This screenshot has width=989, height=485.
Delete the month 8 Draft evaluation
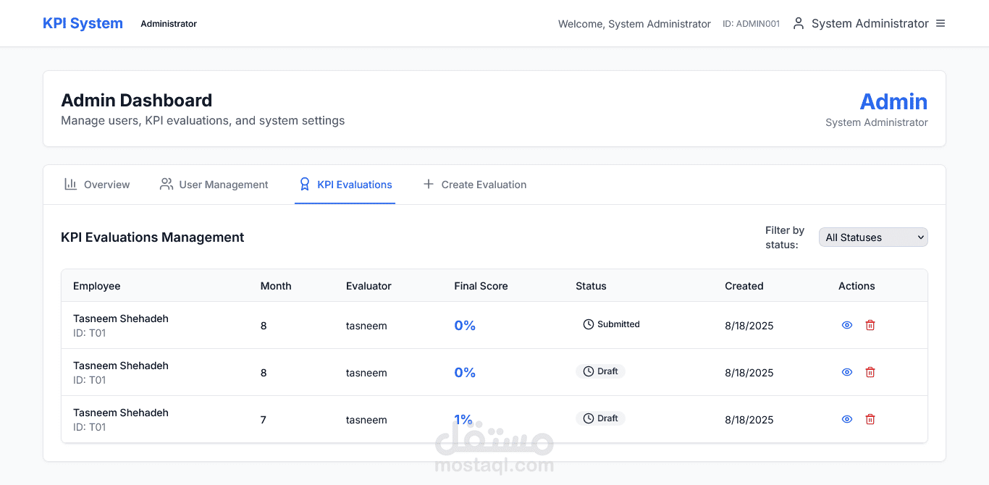[870, 372]
